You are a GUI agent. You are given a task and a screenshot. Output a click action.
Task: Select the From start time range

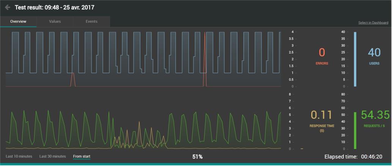(82, 157)
